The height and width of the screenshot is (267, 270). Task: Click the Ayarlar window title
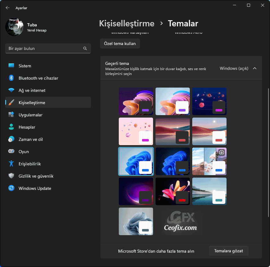tap(21, 8)
